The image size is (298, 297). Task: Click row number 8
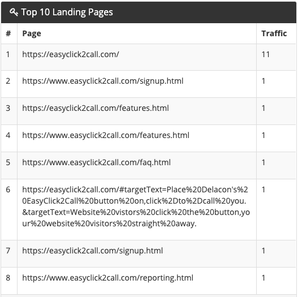pyautogui.click(x=8, y=278)
